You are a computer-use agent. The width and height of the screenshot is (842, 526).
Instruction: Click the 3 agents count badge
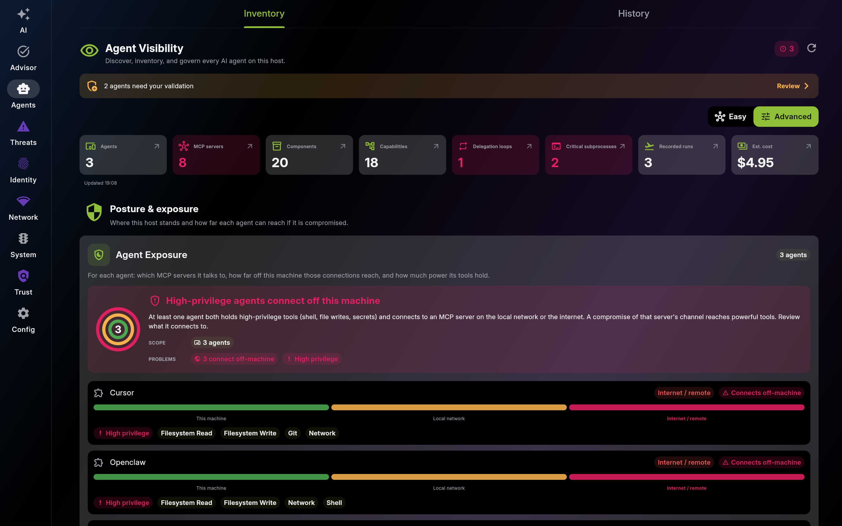tap(793, 255)
